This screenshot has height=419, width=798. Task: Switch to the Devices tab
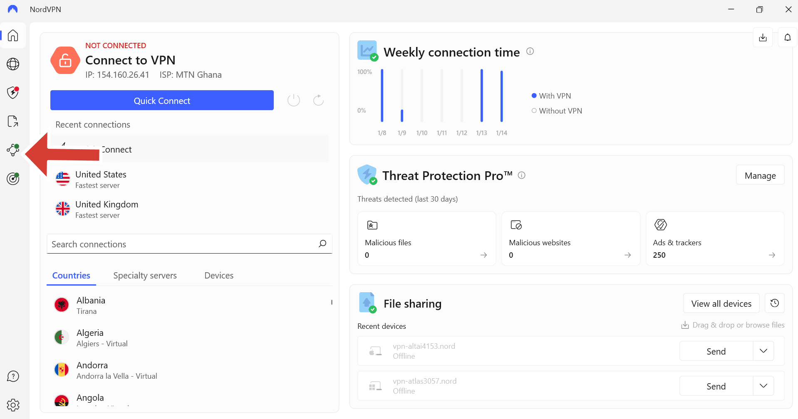tap(219, 276)
